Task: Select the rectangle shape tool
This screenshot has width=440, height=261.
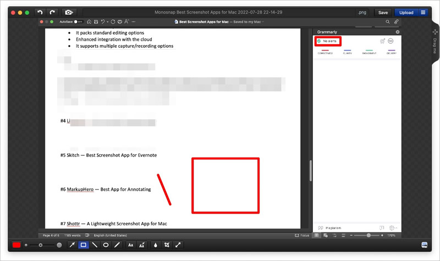Action: point(84,245)
